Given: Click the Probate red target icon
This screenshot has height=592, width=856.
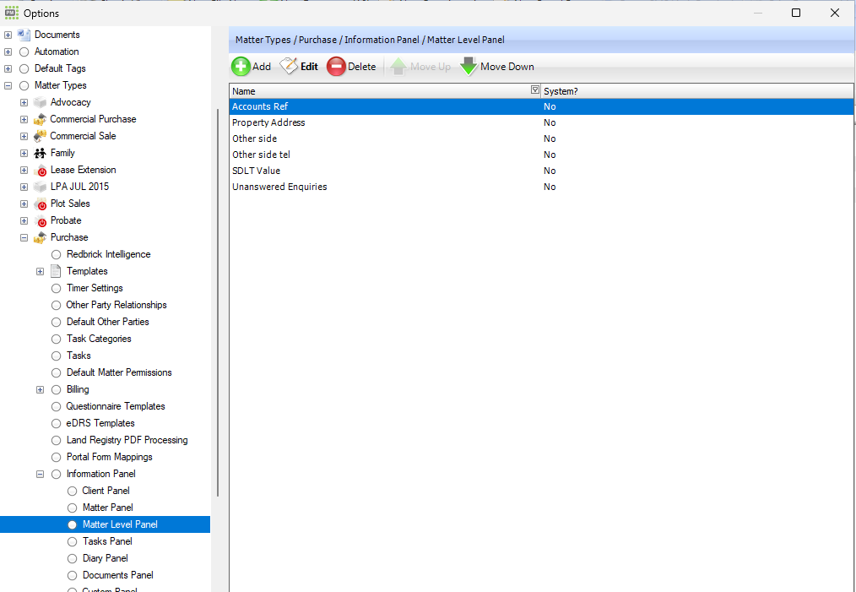Looking at the screenshot, I should click(x=41, y=221).
